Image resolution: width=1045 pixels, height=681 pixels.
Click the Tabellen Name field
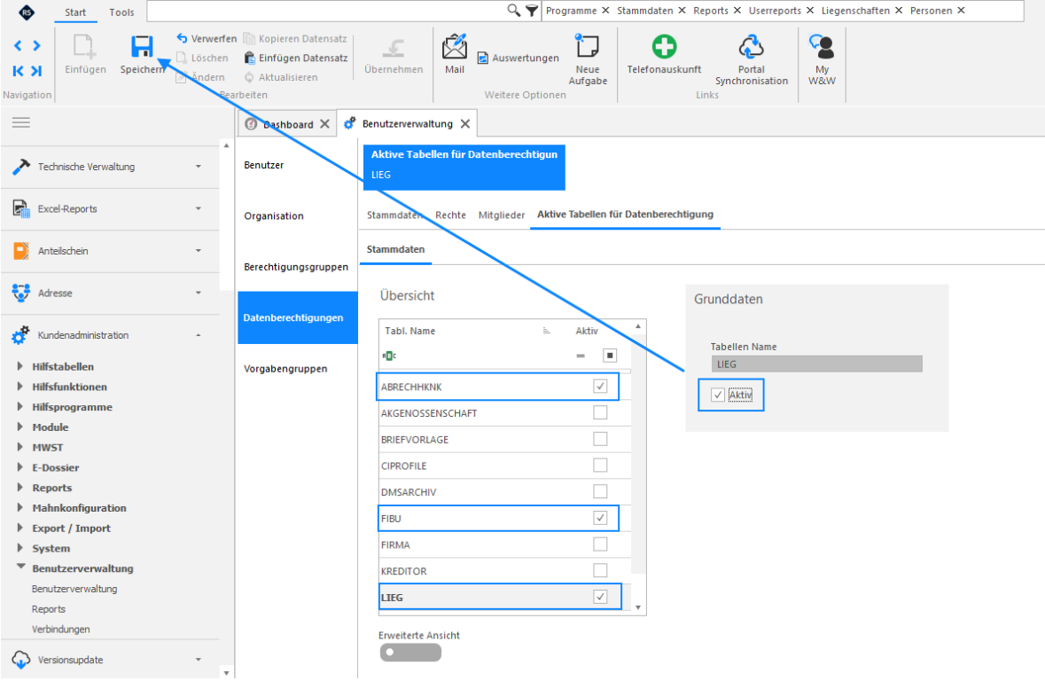pos(816,364)
